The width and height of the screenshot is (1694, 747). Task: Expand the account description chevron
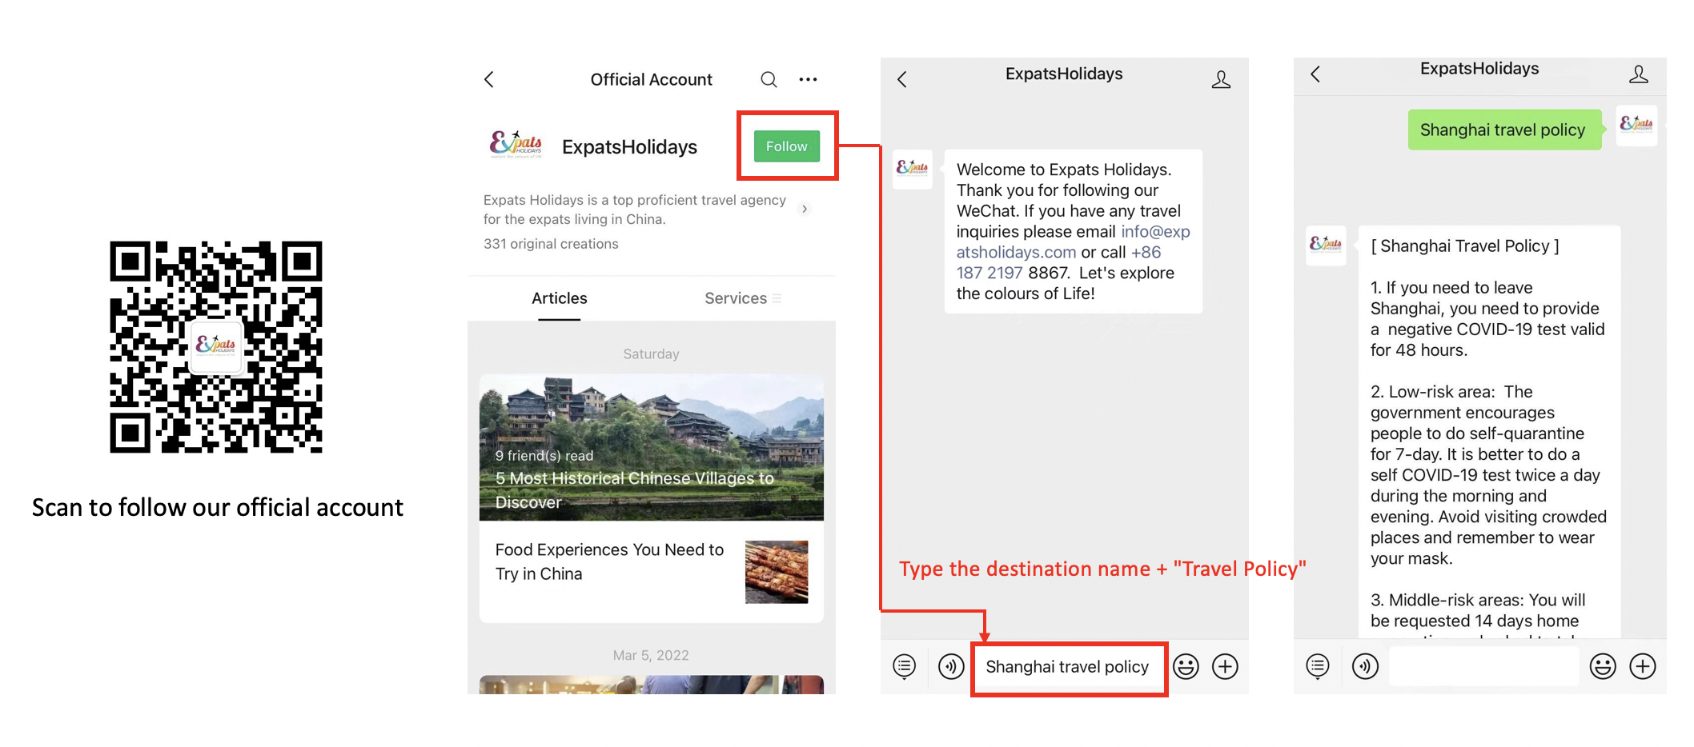(x=805, y=209)
